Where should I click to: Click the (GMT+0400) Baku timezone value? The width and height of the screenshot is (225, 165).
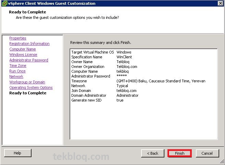161,81
